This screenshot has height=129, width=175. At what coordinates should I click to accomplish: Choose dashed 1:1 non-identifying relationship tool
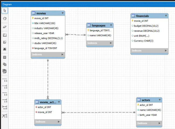coord(5,80)
